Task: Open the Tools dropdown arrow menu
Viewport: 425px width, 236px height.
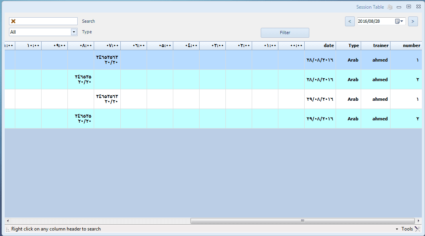Action: [397, 229]
